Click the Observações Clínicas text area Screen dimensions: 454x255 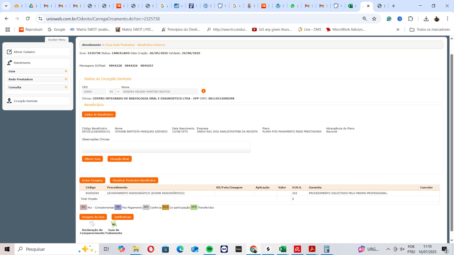166,147
